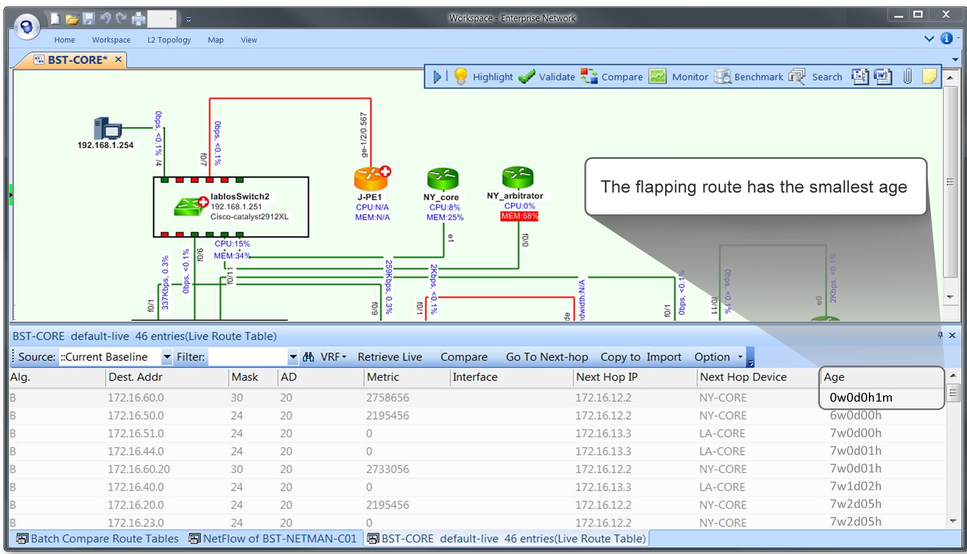Switch to BST-CORE default-live route table tab
Image resolution: width=967 pixels, height=554 pixels.
pyautogui.click(x=506, y=539)
